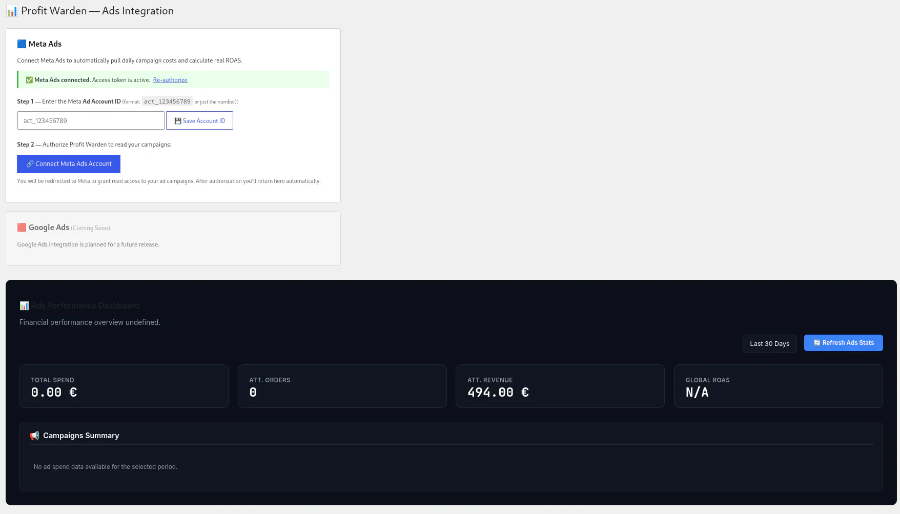Click the blue square Meta Ads icon
This screenshot has height=514, width=900.
click(22, 44)
